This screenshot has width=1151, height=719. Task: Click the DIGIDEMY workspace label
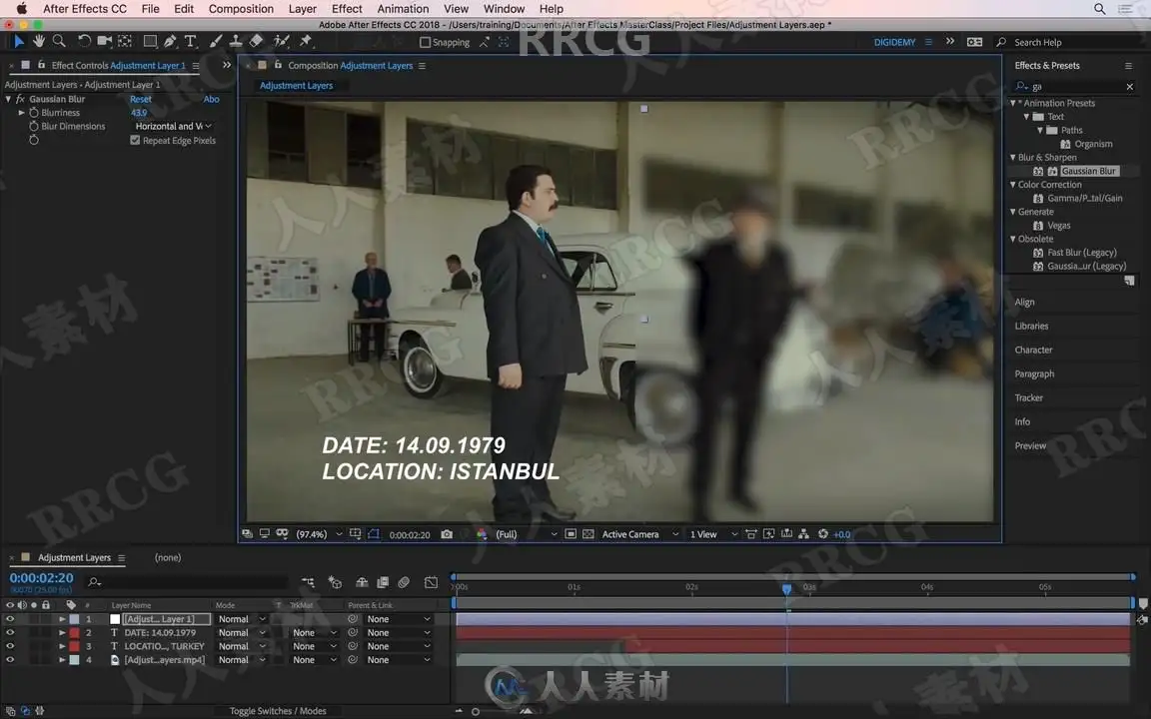[894, 43]
